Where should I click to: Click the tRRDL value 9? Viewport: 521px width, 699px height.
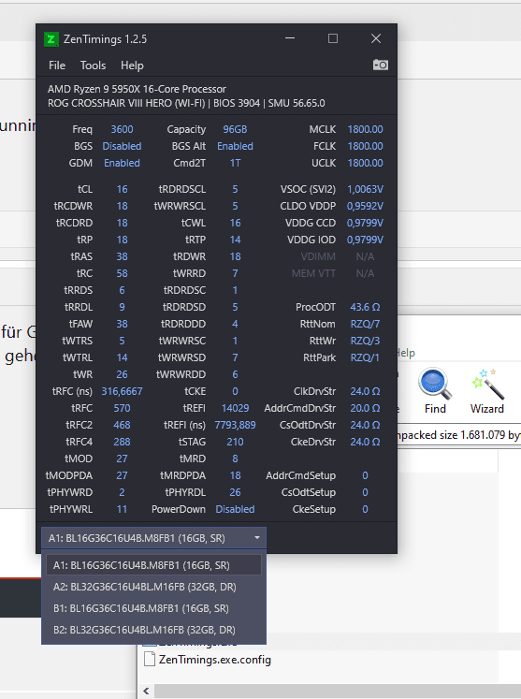pyautogui.click(x=122, y=307)
